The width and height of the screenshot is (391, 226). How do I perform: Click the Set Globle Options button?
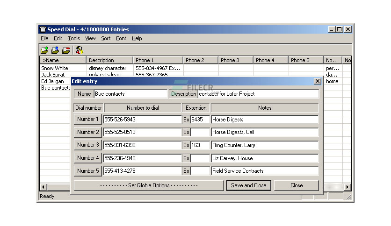click(149, 185)
